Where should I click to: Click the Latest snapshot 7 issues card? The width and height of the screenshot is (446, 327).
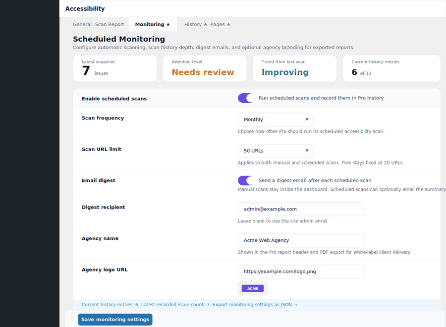[115, 68]
